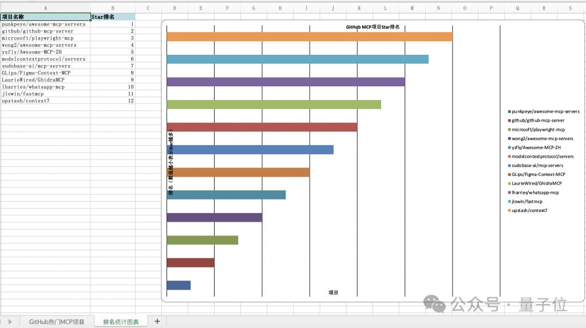This screenshot has height=328, width=586.
Task: Select the rank 12 cell in column B
Action: pos(113,101)
